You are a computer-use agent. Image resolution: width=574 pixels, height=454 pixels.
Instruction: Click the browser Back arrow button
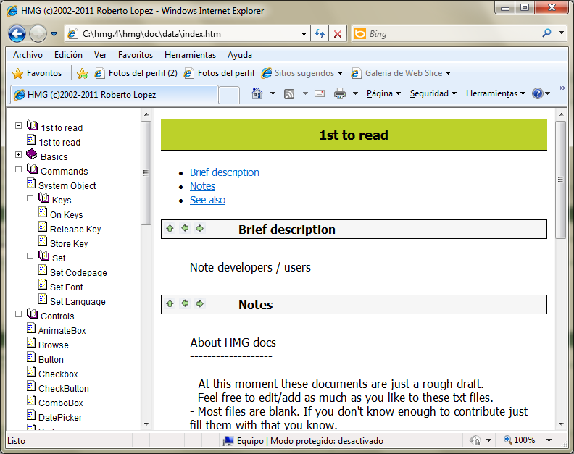(x=17, y=34)
